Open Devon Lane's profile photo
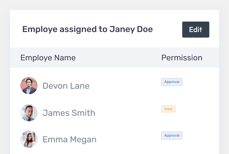 pyautogui.click(x=29, y=86)
